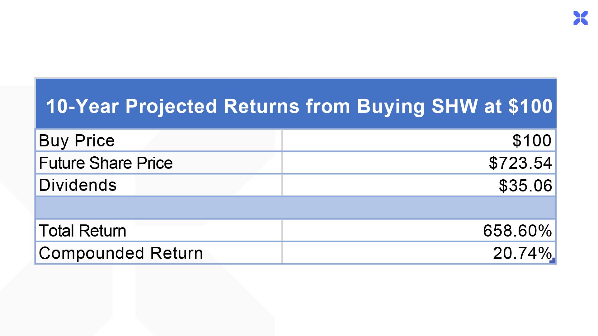
Task: Click the 10-Year text in the title
Action: [x=82, y=106]
